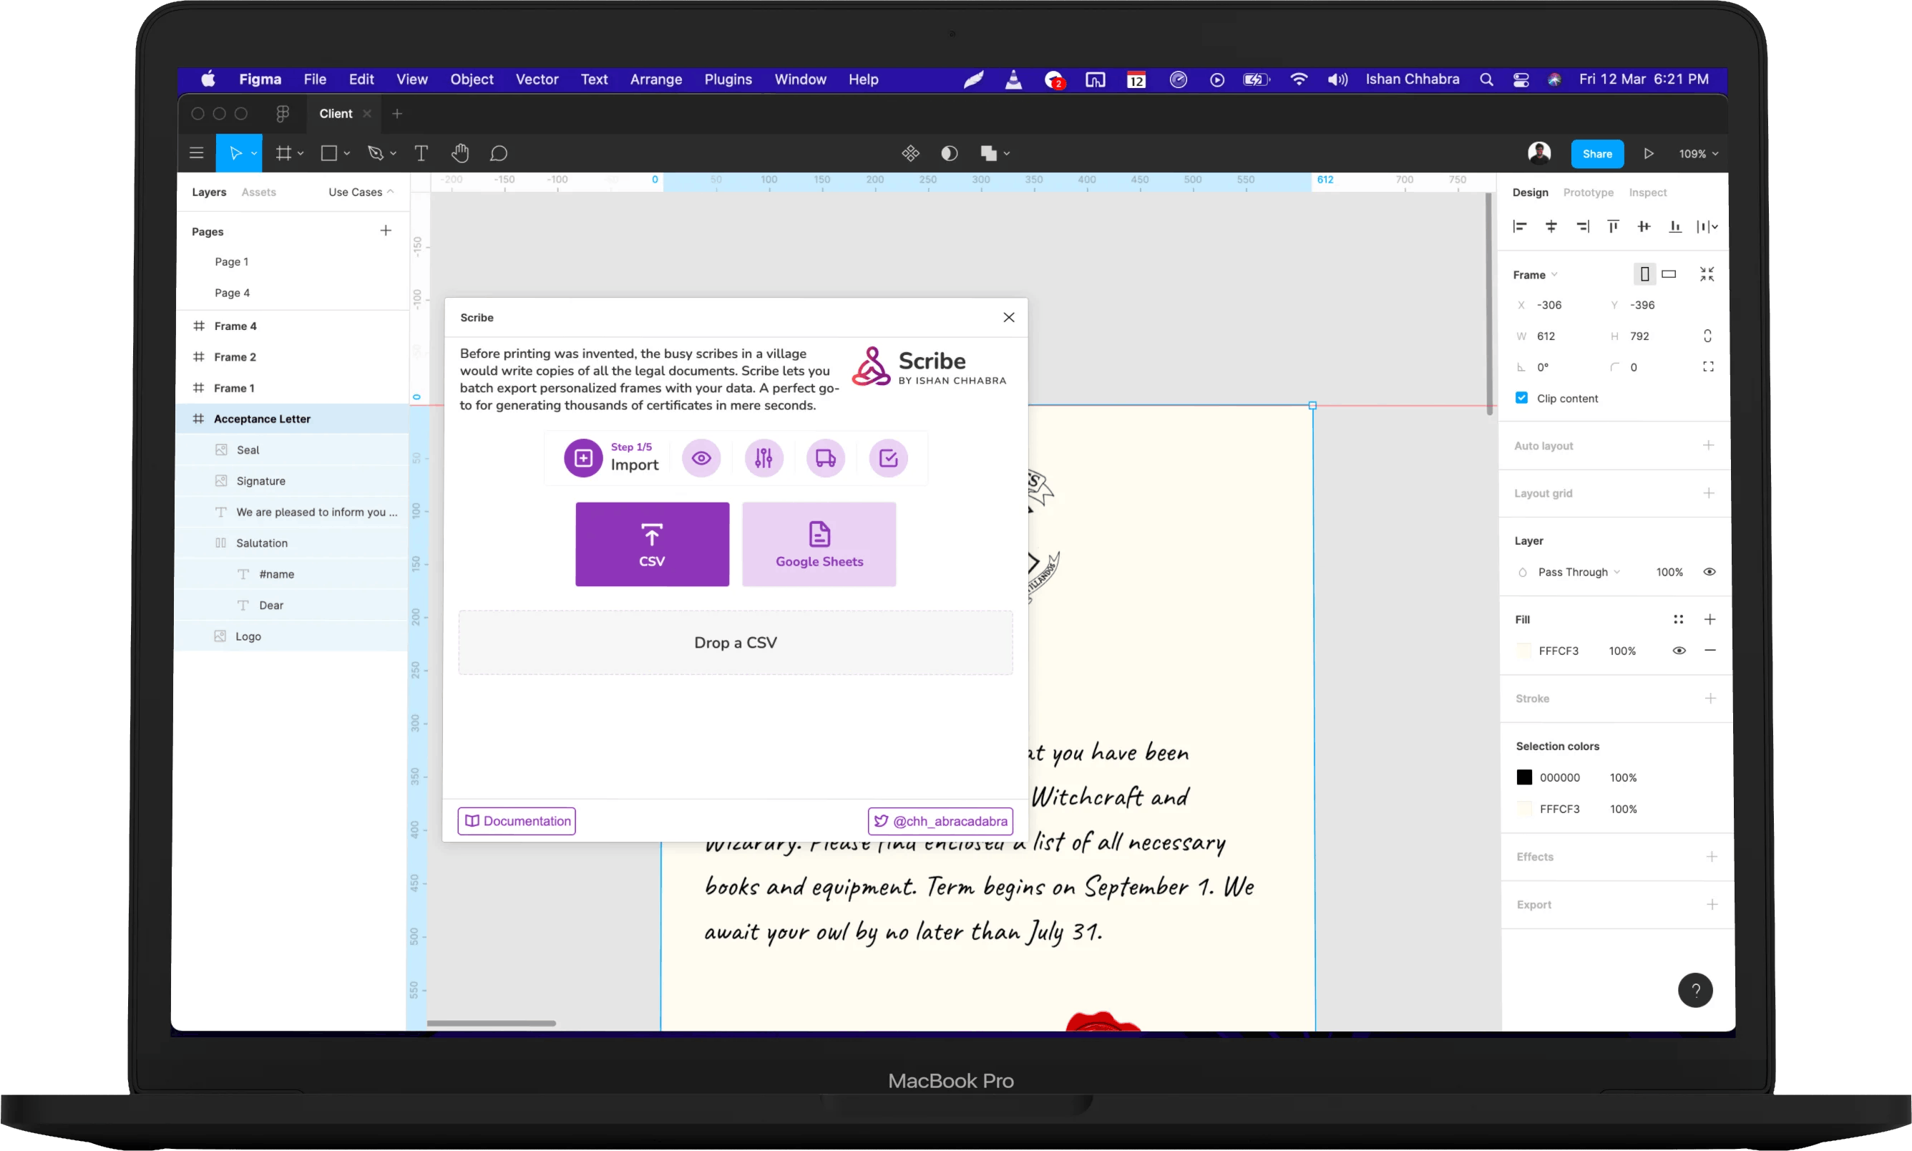Viewport: 1912px width, 1151px height.
Task: Click the Resize to fit icon
Action: 1707,275
